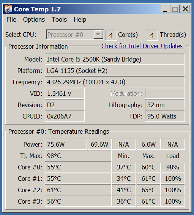Open the Options menu
This screenshot has height=215, width=194.
click(x=34, y=19)
